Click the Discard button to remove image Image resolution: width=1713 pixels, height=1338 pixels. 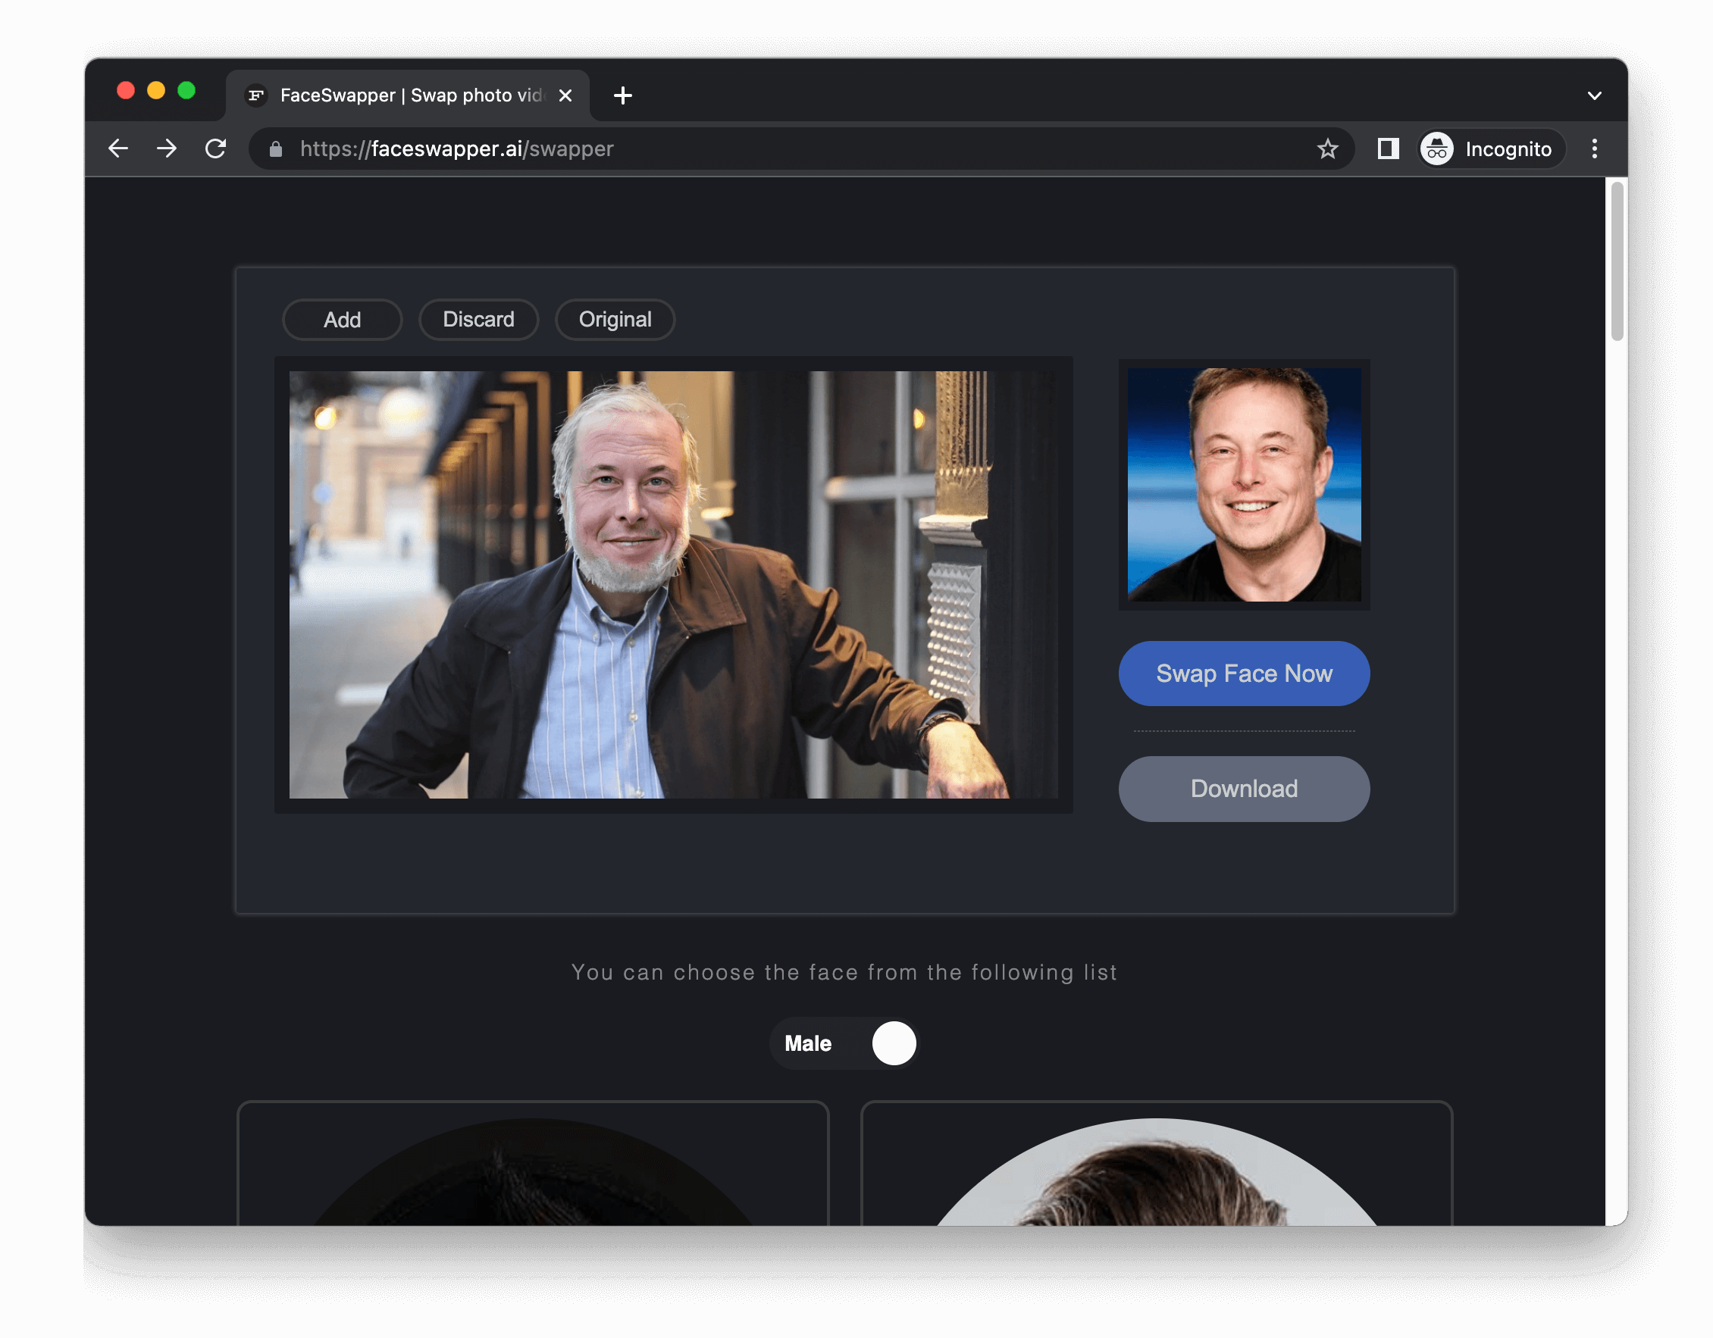pos(478,318)
